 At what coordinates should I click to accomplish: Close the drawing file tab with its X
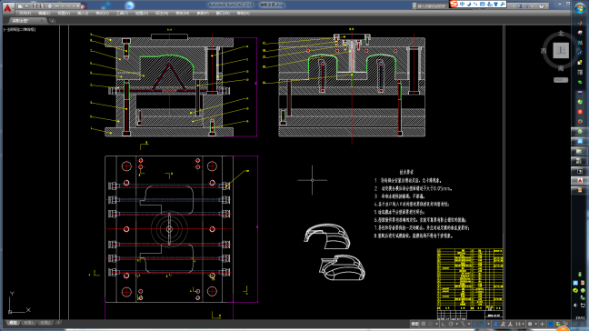click(42, 21)
